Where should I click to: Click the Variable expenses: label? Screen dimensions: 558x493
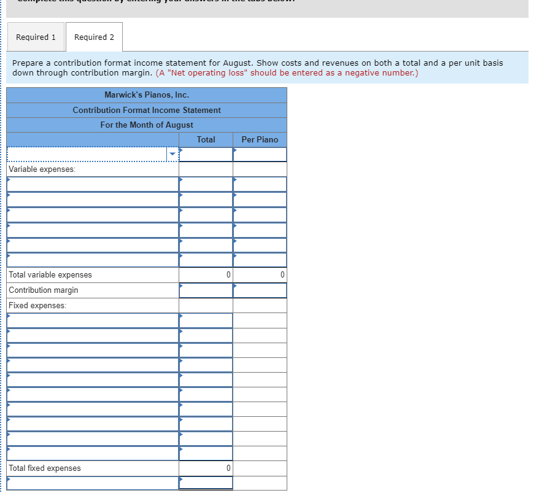pyautogui.click(x=42, y=169)
